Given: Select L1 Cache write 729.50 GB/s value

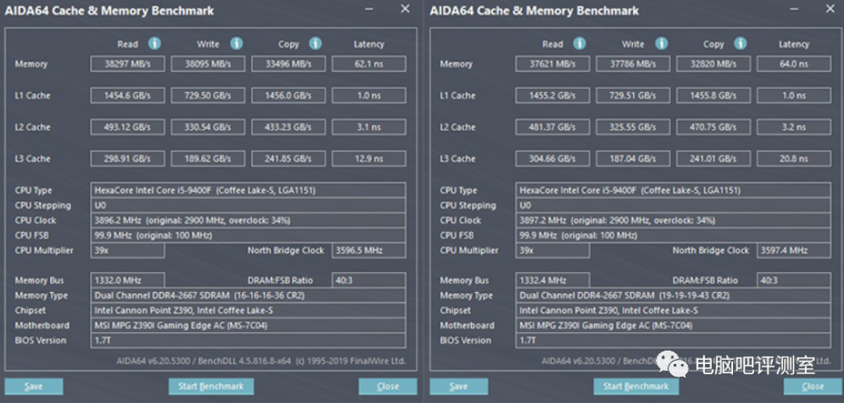Looking at the screenshot, I should point(208,96).
